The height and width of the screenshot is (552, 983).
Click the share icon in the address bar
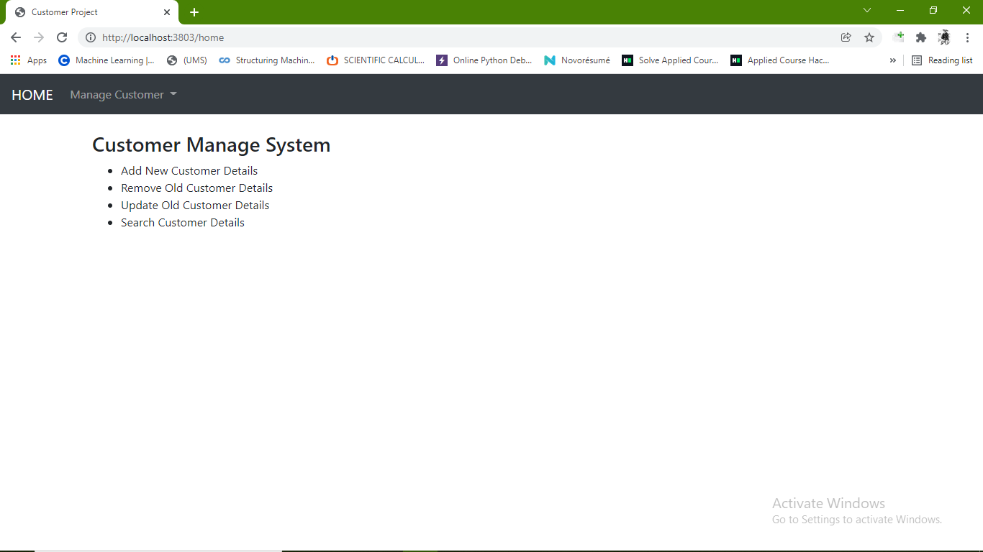pyautogui.click(x=846, y=37)
